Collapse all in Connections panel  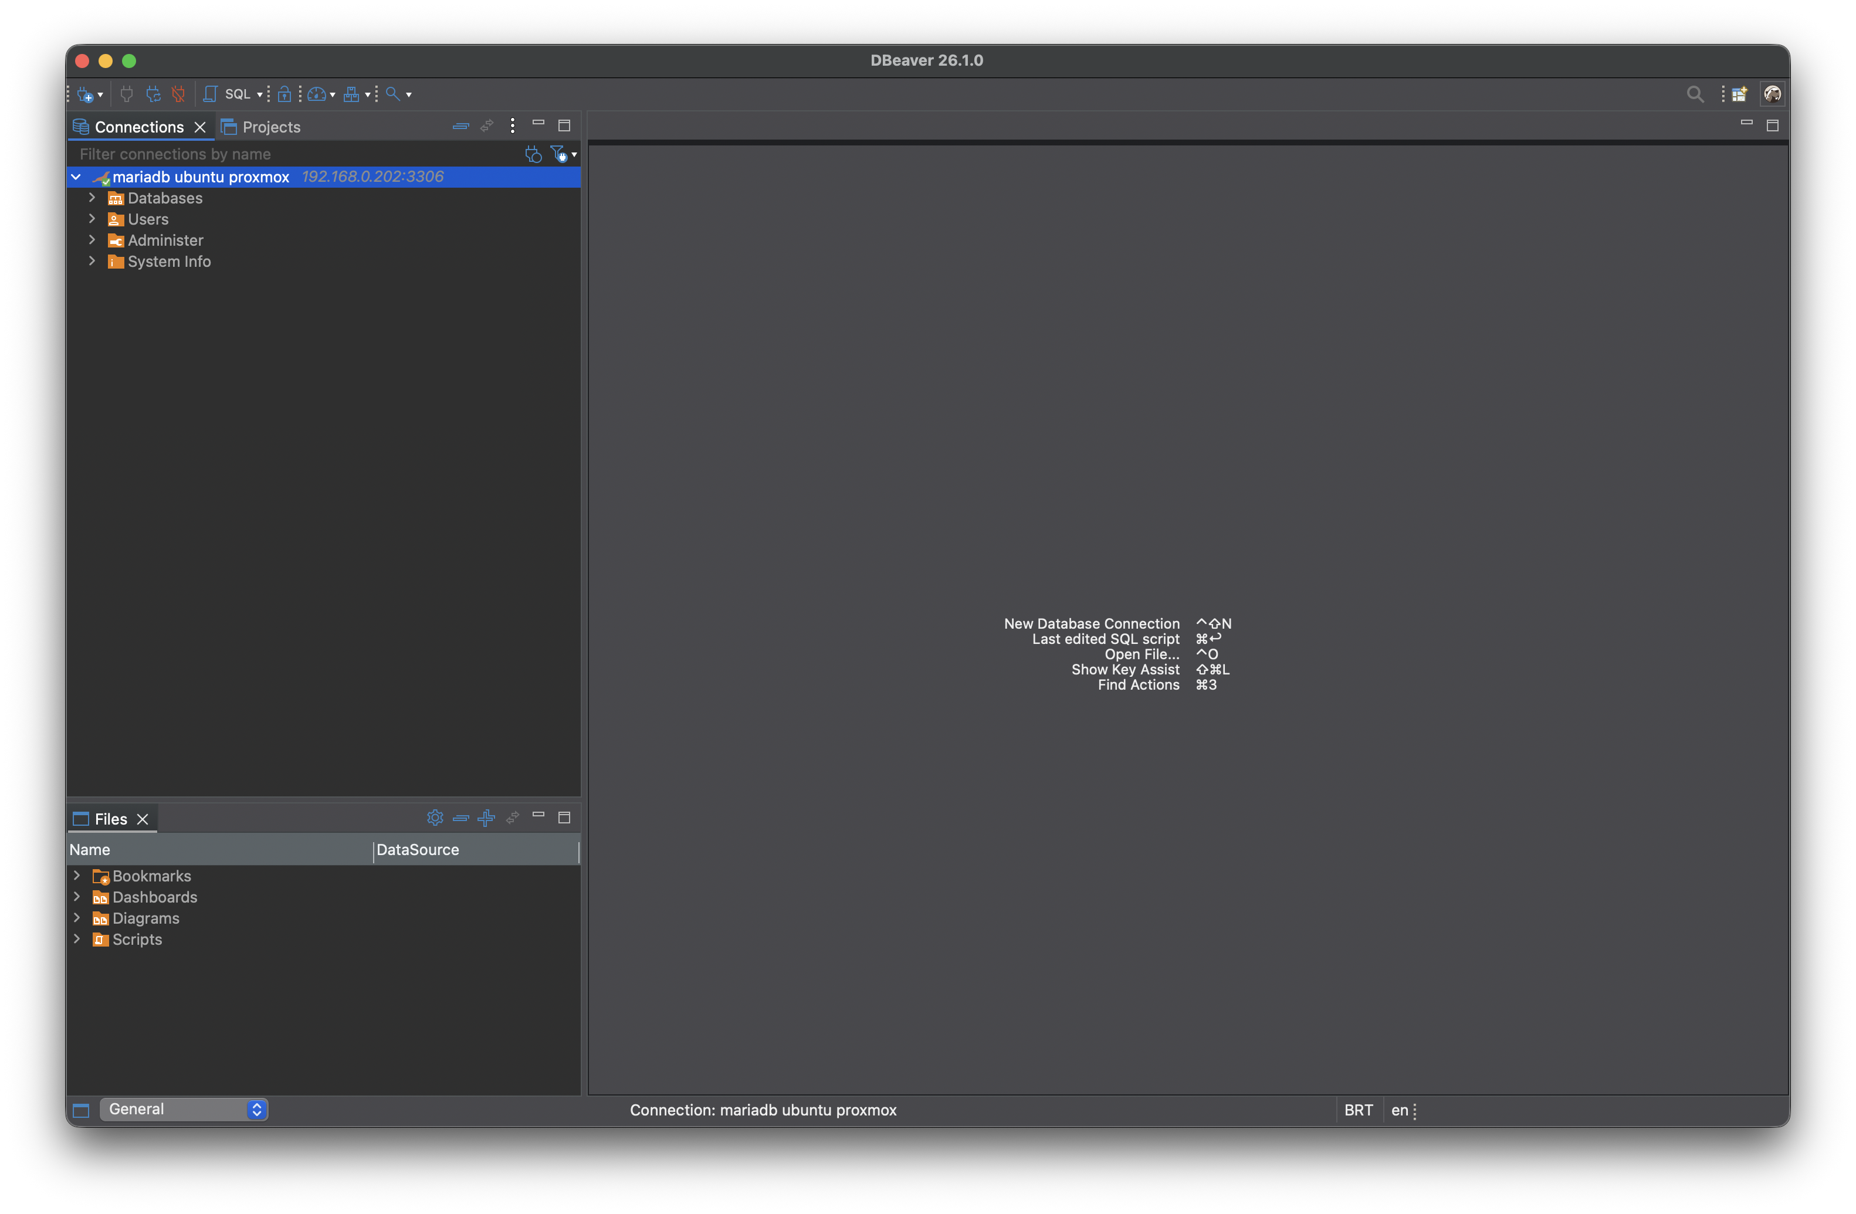click(x=461, y=126)
